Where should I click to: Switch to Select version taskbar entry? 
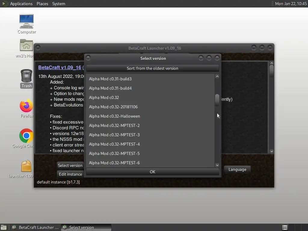pyautogui.click(x=86, y=227)
